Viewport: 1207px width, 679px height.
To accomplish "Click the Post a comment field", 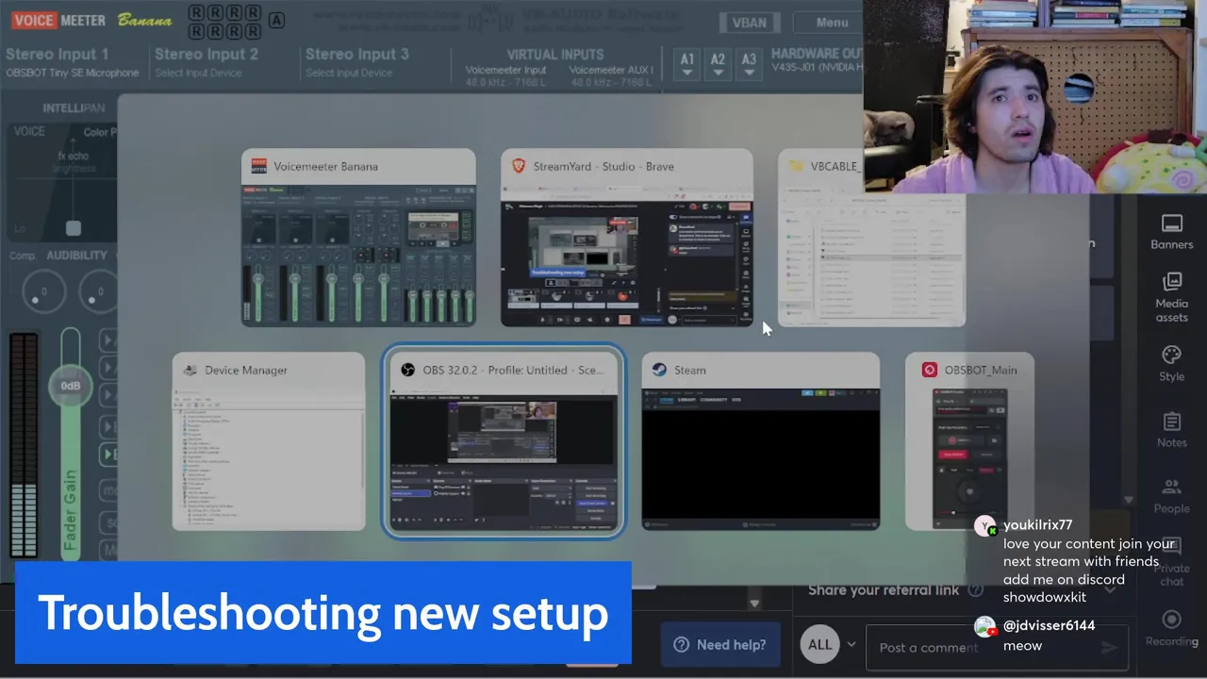I will coord(995,647).
